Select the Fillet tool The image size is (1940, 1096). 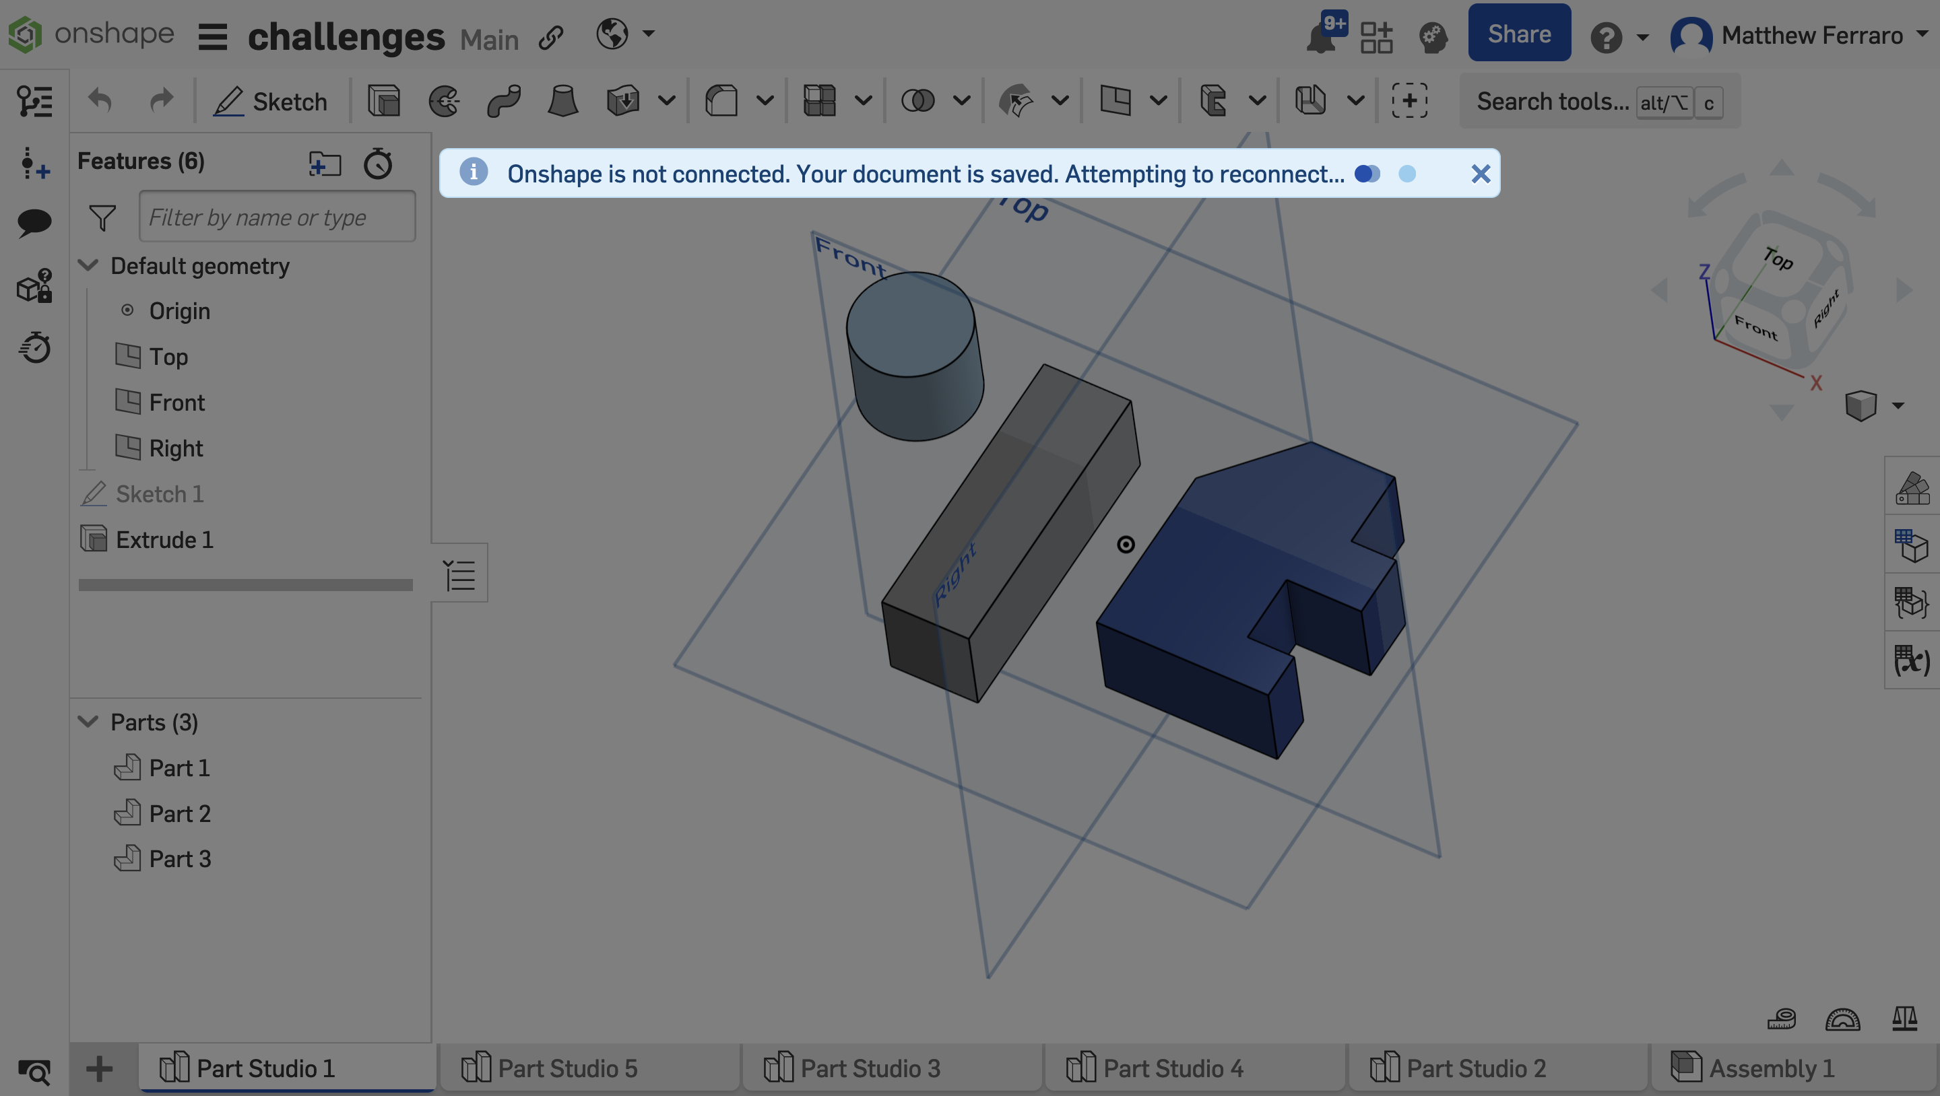[x=721, y=101]
